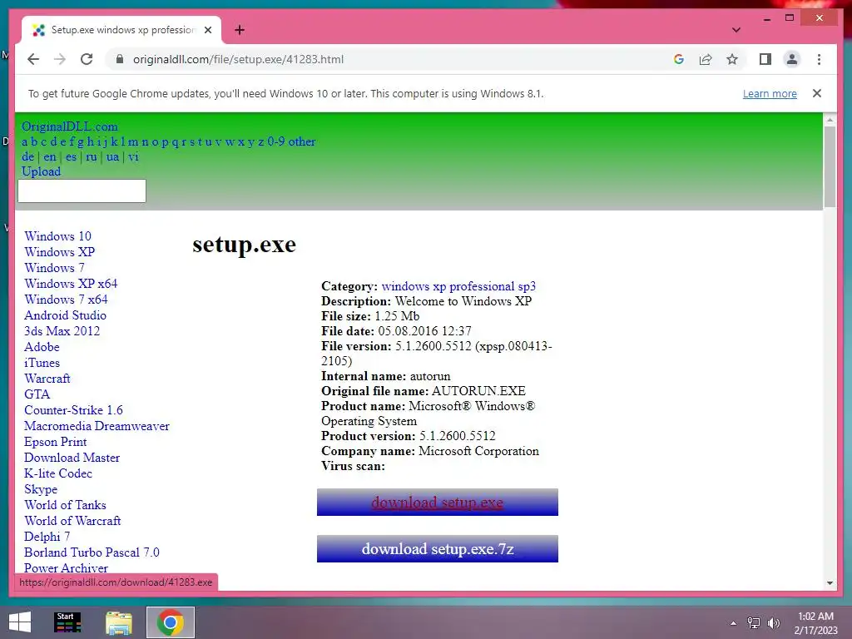Click the Google icon in address bar
The width and height of the screenshot is (852, 639).
[679, 59]
